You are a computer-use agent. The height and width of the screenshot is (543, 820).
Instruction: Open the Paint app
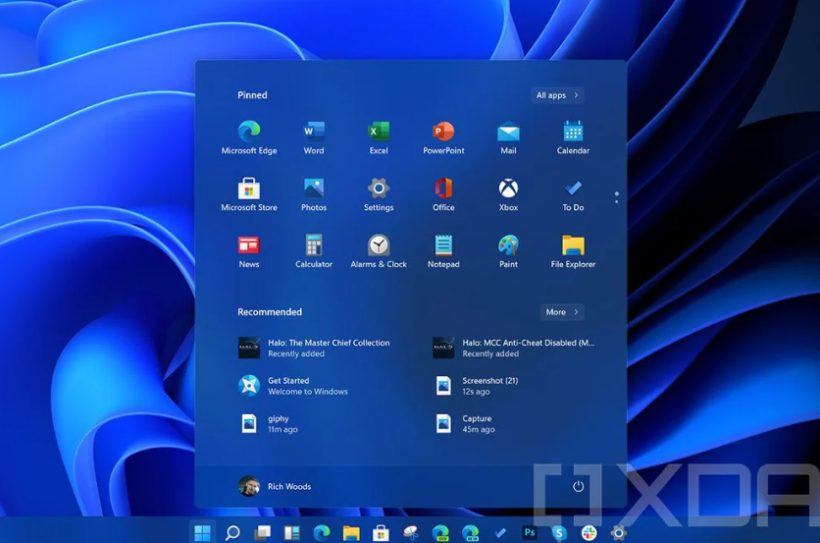[x=508, y=251]
